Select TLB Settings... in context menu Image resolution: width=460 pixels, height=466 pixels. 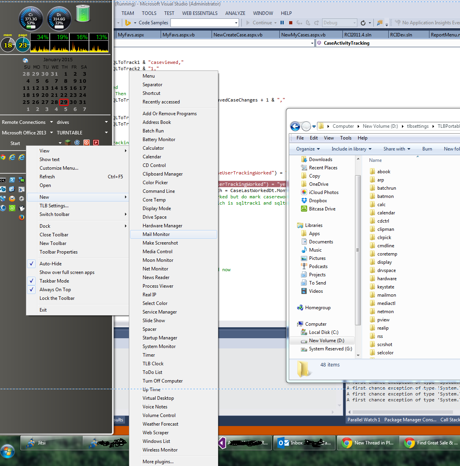click(x=54, y=206)
